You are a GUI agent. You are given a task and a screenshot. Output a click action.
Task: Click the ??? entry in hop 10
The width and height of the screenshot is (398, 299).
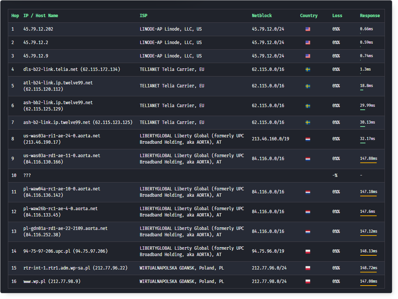pos(27,175)
